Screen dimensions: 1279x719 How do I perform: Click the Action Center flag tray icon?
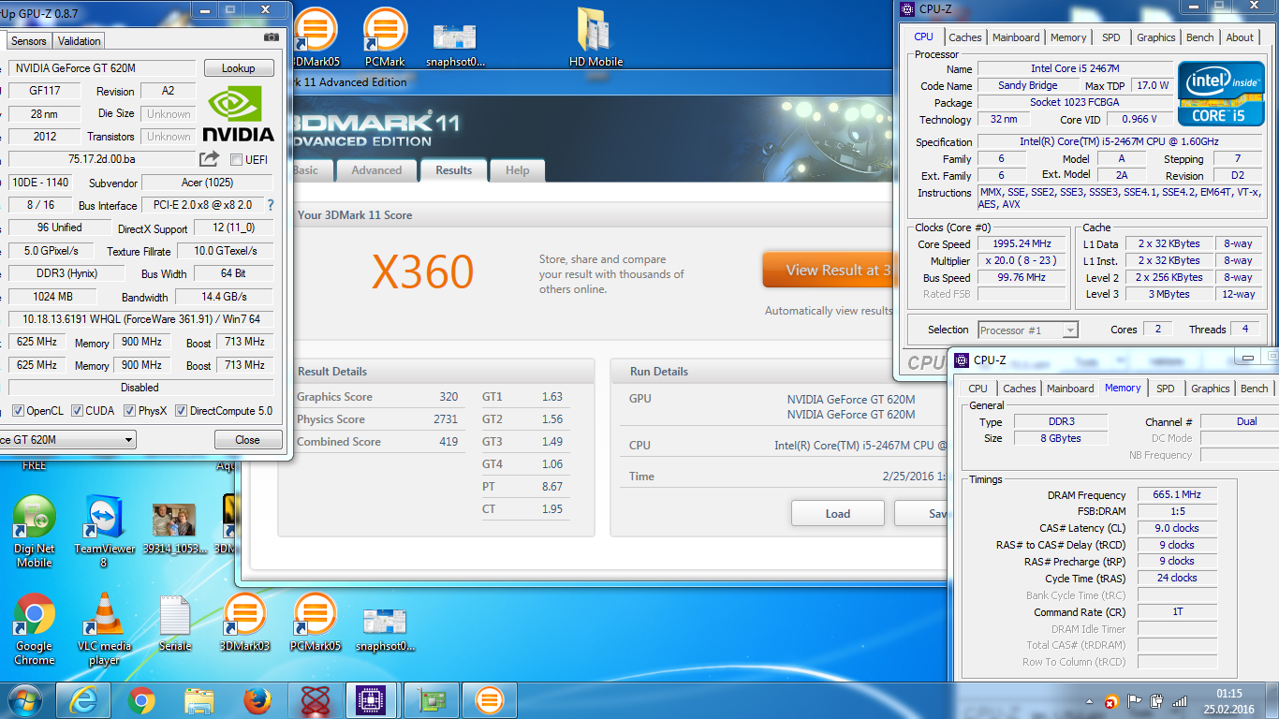(x=1135, y=700)
